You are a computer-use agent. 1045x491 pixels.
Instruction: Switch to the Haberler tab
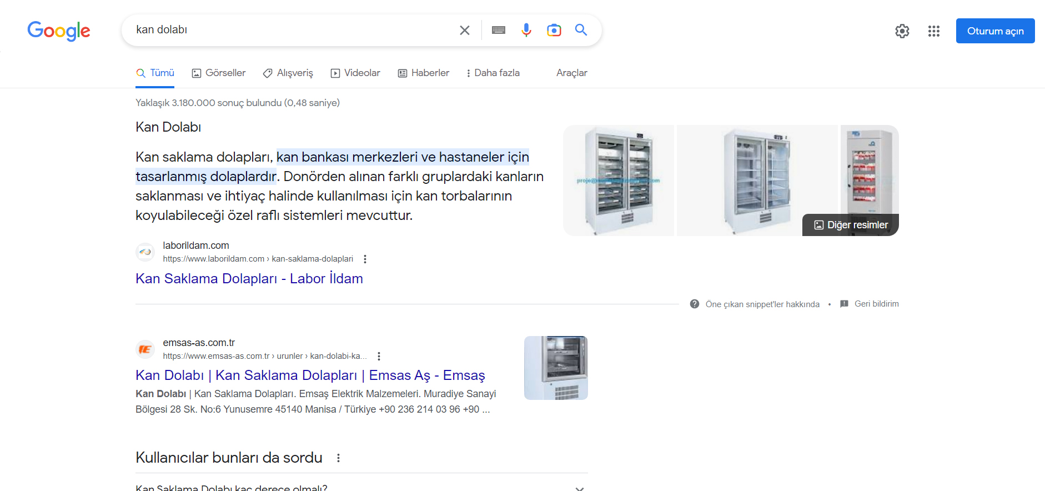pyautogui.click(x=423, y=73)
